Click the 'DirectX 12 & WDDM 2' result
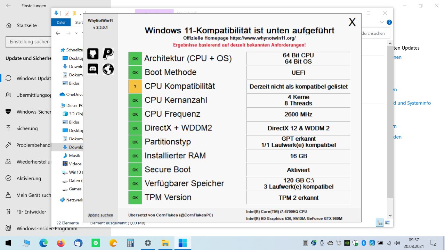The width and height of the screenshot is (445, 250). pyautogui.click(x=298, y=128)
